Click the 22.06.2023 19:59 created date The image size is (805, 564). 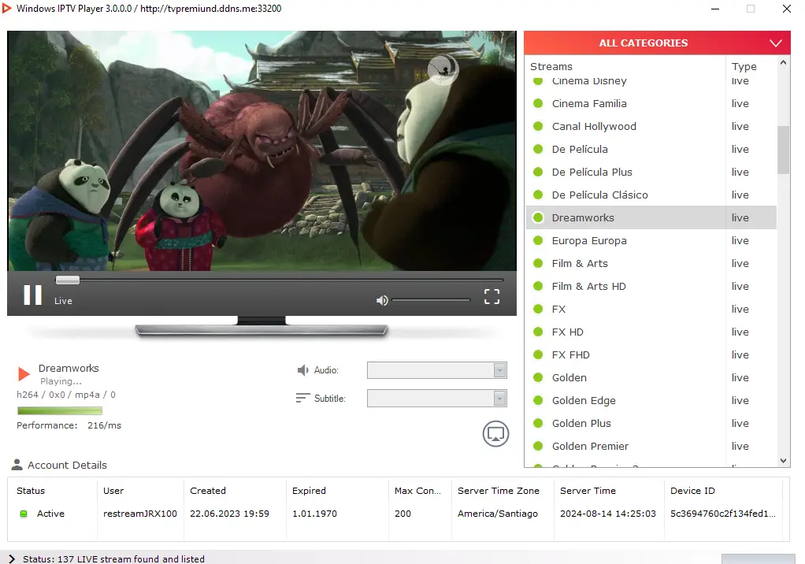pos(229,514)
